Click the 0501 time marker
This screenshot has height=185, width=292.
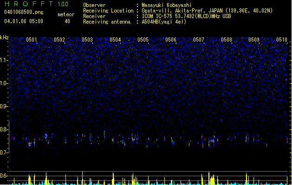point(31,40)
